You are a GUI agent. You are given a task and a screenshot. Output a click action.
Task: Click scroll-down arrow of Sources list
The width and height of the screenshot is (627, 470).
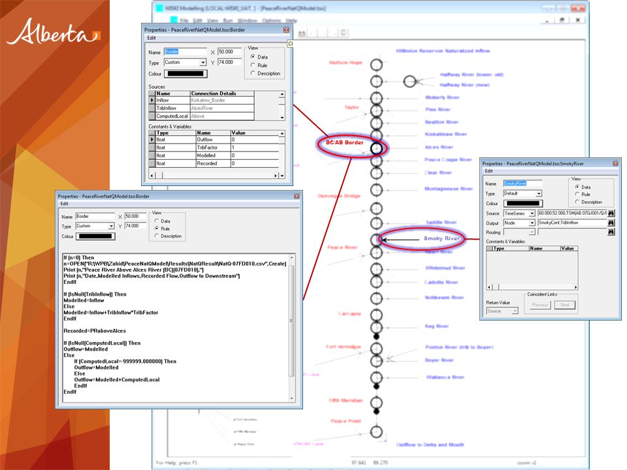point(282,117)
